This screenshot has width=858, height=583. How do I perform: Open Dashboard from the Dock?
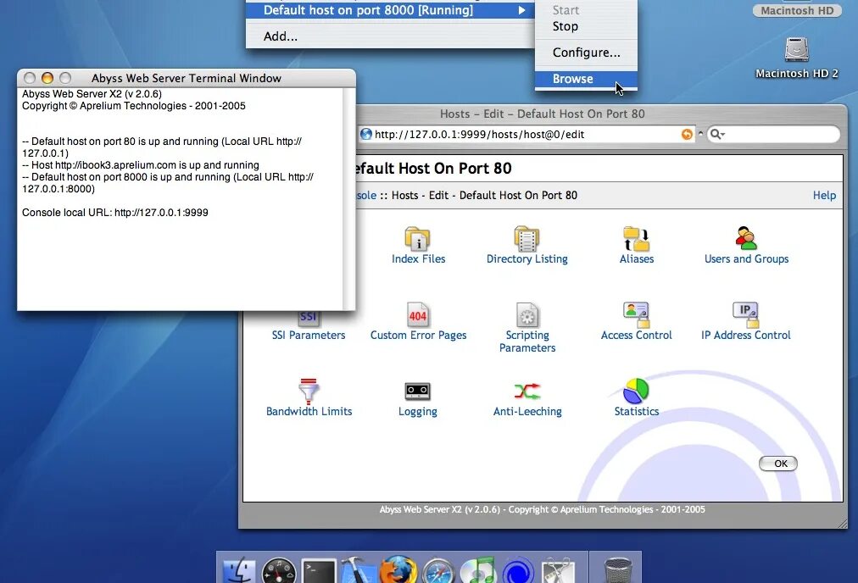(x=279, y=571)
